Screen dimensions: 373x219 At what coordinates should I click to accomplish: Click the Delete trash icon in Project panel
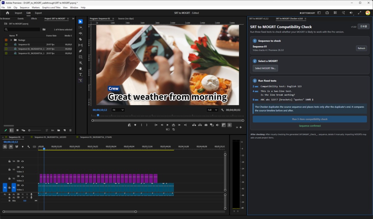70,130
